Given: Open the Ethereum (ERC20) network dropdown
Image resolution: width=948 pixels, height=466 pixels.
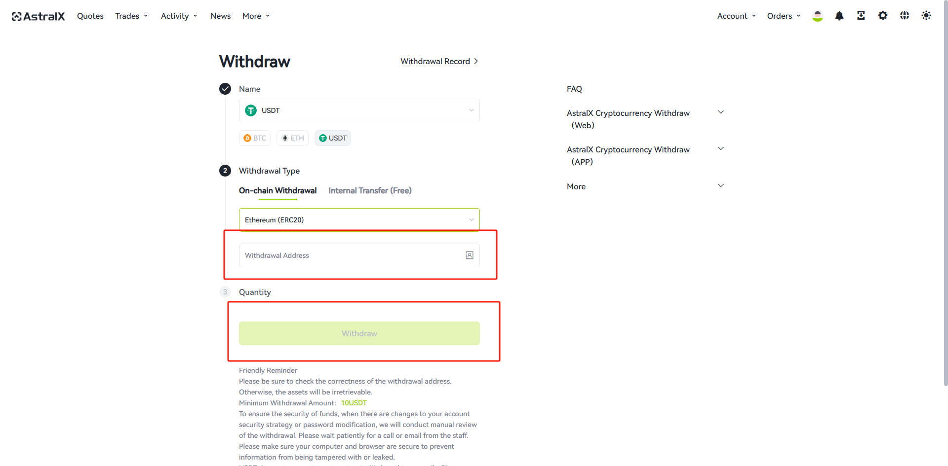Looking at the screenshot, I should tap(359, 220).
